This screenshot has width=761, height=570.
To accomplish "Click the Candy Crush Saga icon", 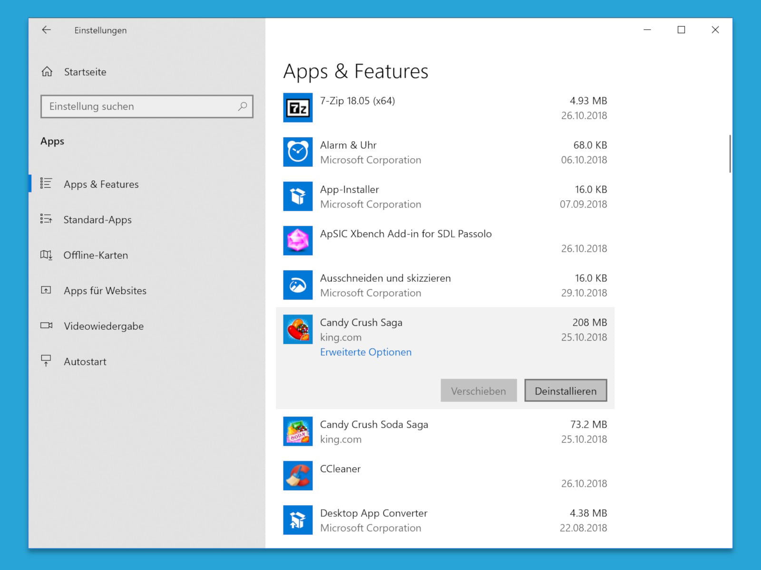I will click(298, 329).
